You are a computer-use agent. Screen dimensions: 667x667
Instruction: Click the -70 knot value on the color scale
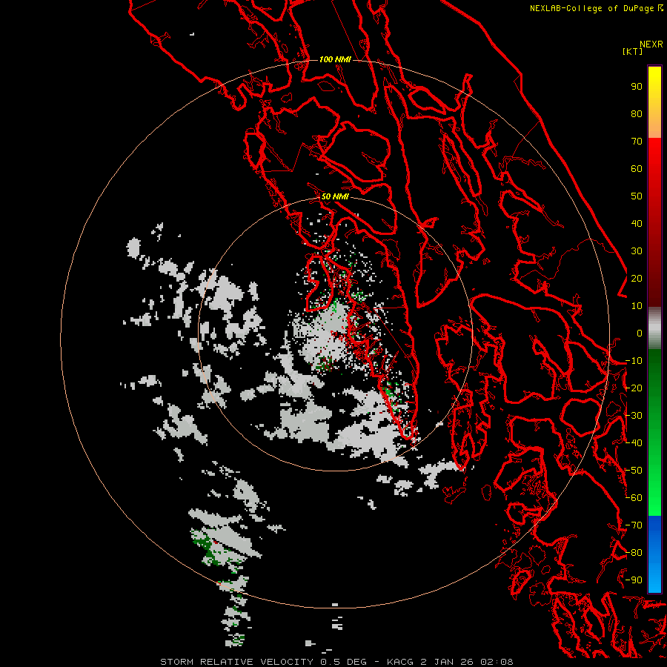pos(634,525)
